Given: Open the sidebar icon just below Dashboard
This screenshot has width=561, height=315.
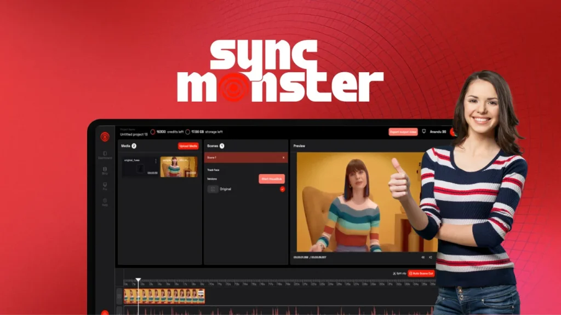Looking at the screenshot, I should tap(105, 171).
